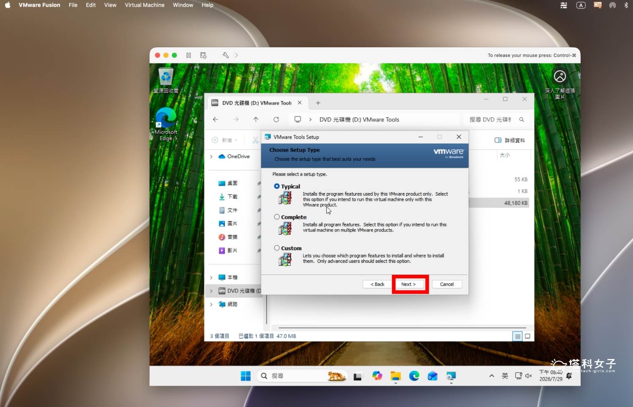Go back in File Explorer

(x=216, y=120)
